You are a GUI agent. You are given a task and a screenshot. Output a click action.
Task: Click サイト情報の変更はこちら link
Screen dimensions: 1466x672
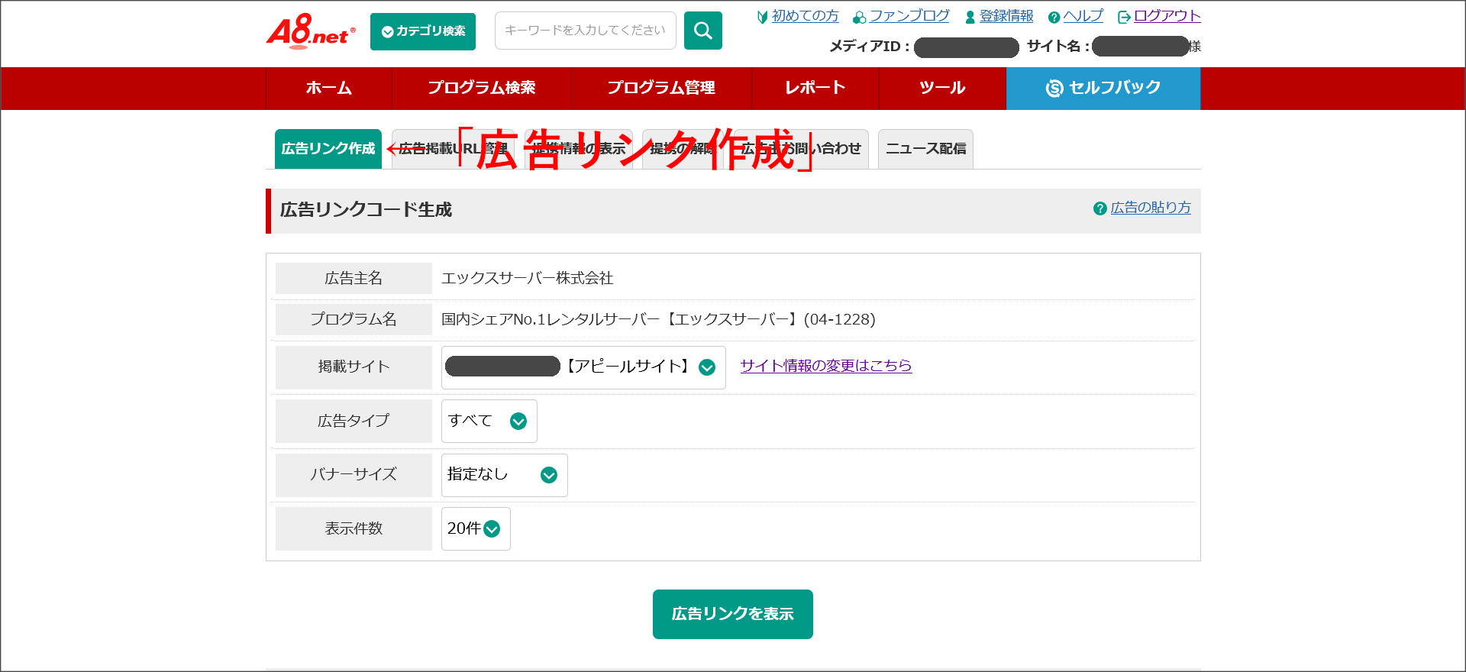pos(825,366)
